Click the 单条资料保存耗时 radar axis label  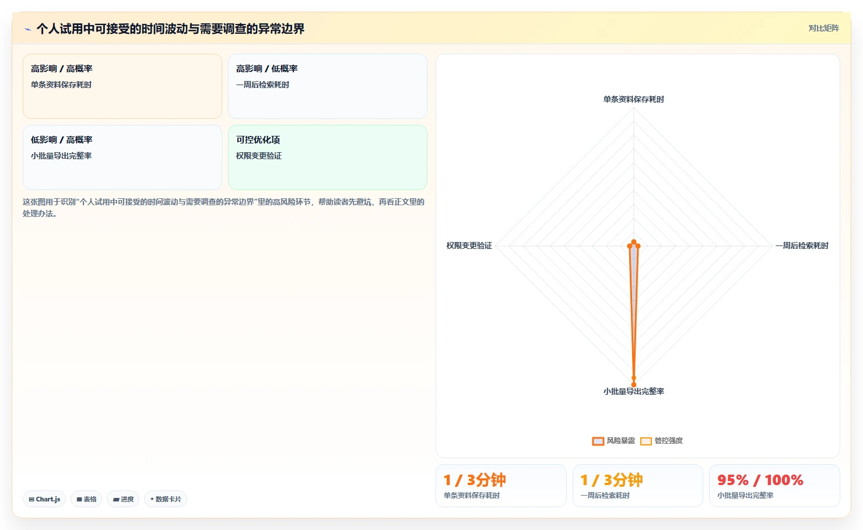click(x=634, y=99)
